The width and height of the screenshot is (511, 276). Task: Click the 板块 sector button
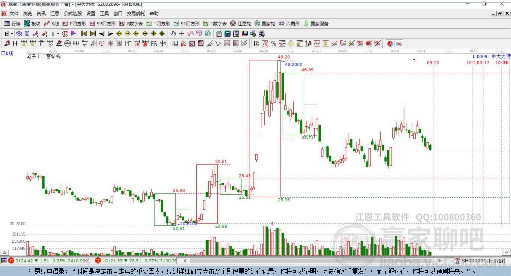point(32,24)
